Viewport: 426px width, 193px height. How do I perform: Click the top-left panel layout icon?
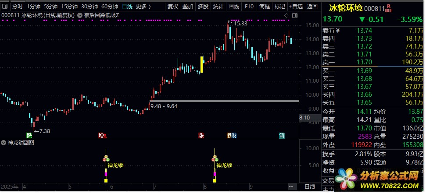tap(5, 7)
